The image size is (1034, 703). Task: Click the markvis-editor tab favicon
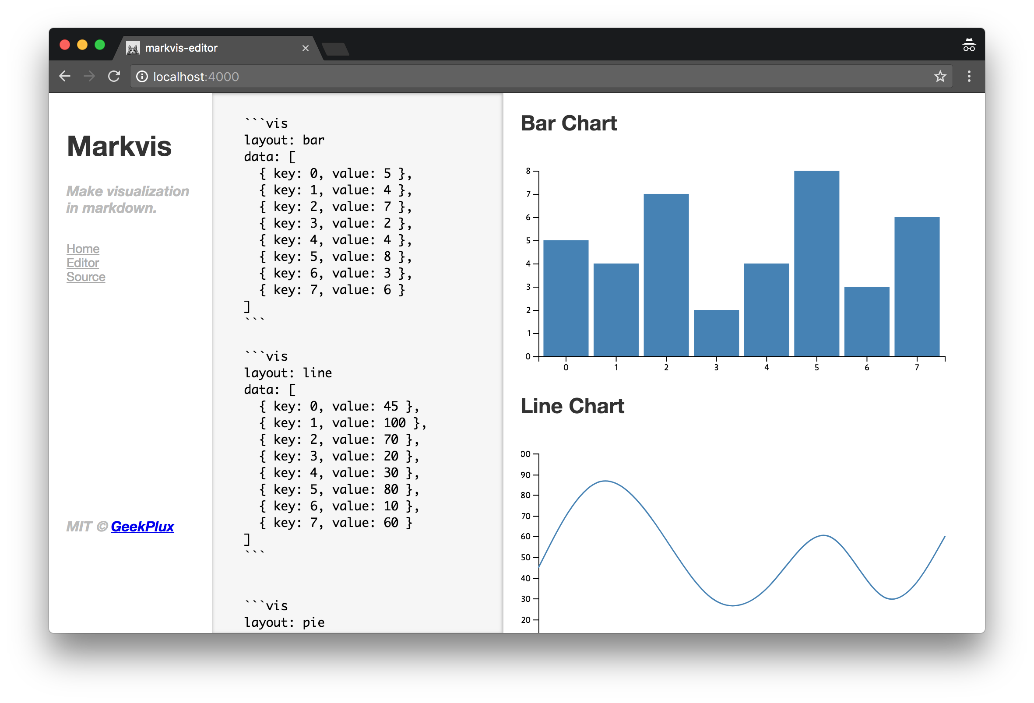point(133,48)
